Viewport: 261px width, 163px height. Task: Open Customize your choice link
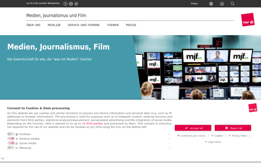coord(191,136)
